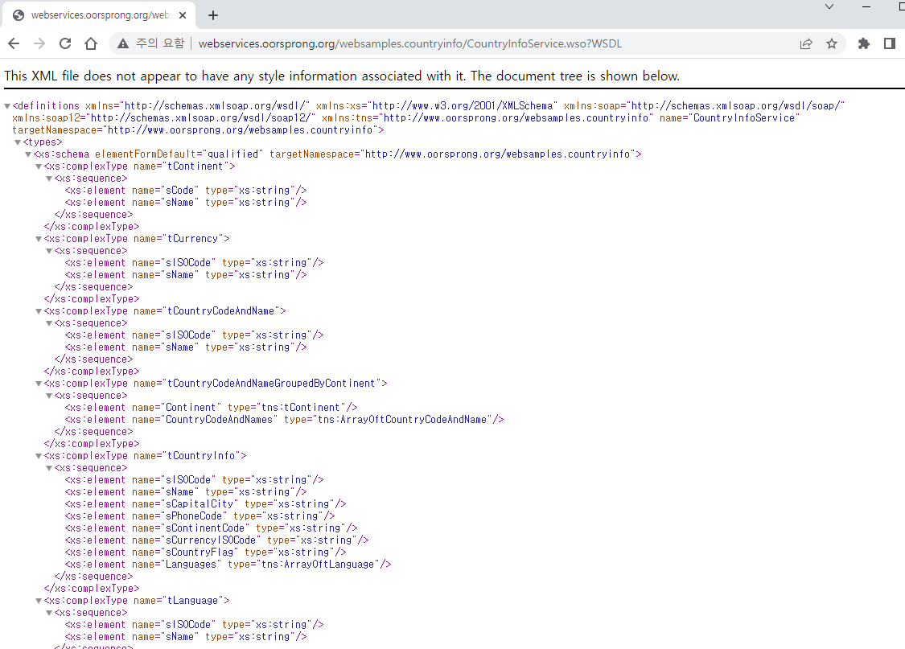
Task: Click the sPhoneCode element line
Action: (x=200, y=516)
